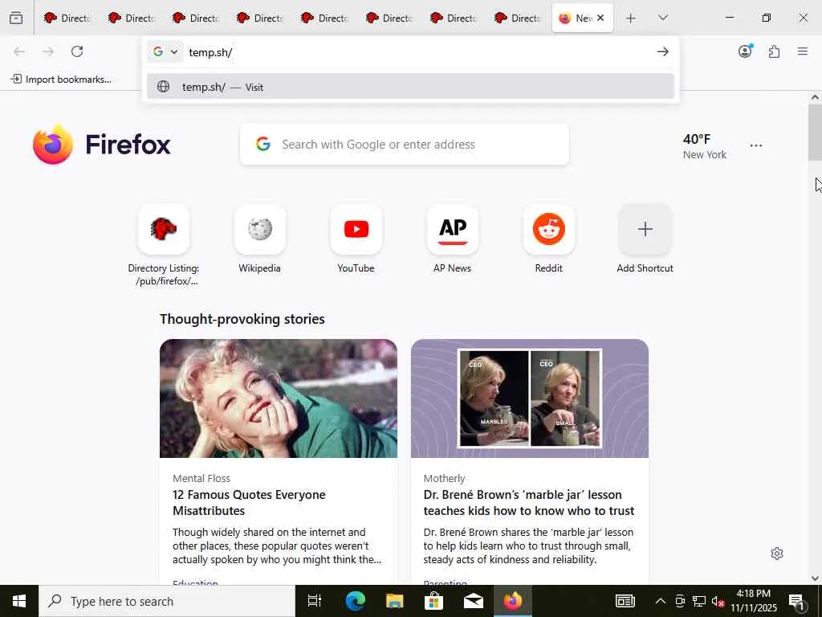The width and height of the screenshot is (822, 617).
Task: Click the Search with Google page field
Action: point(405,145)
